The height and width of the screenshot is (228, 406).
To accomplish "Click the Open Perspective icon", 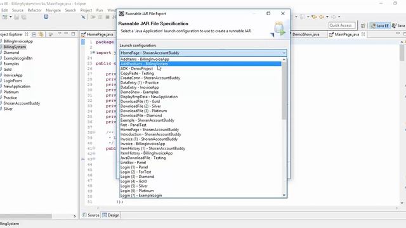I will click(363, 25).
